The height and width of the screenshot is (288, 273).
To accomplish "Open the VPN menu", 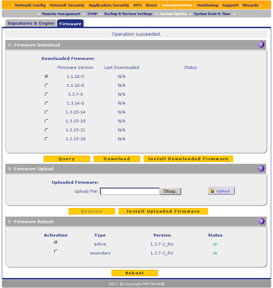I will click(x=138, y=5).
